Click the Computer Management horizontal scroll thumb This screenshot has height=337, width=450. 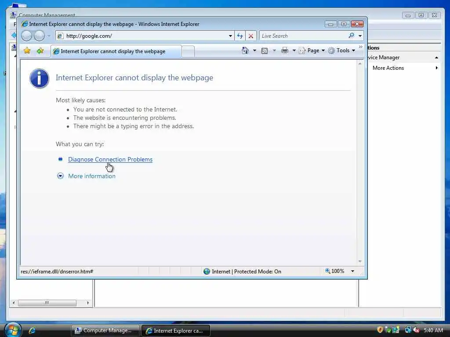[x=47, y=303]
